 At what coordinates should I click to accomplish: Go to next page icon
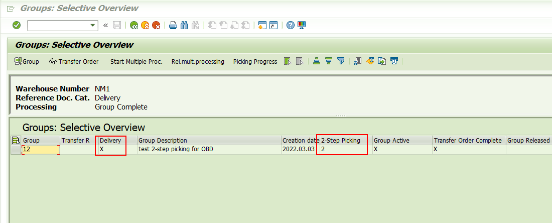tap(234, 26)
